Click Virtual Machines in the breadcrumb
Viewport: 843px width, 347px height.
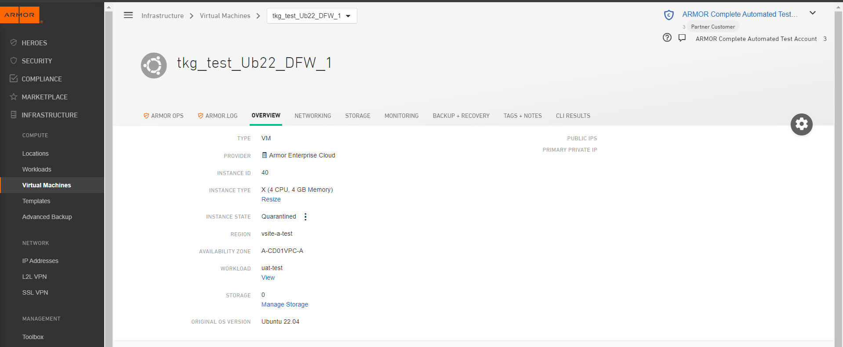[x=225, y=16]
